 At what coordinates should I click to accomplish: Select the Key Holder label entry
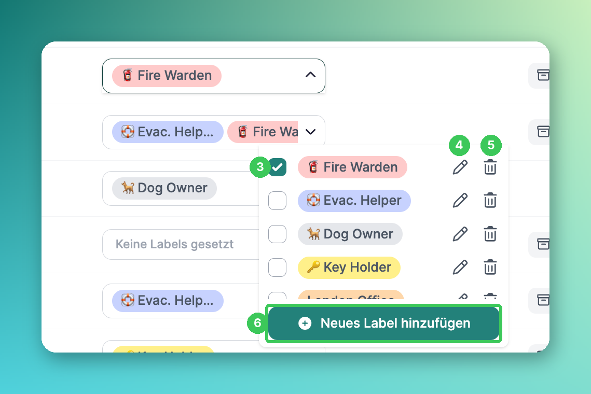[349, 267]
